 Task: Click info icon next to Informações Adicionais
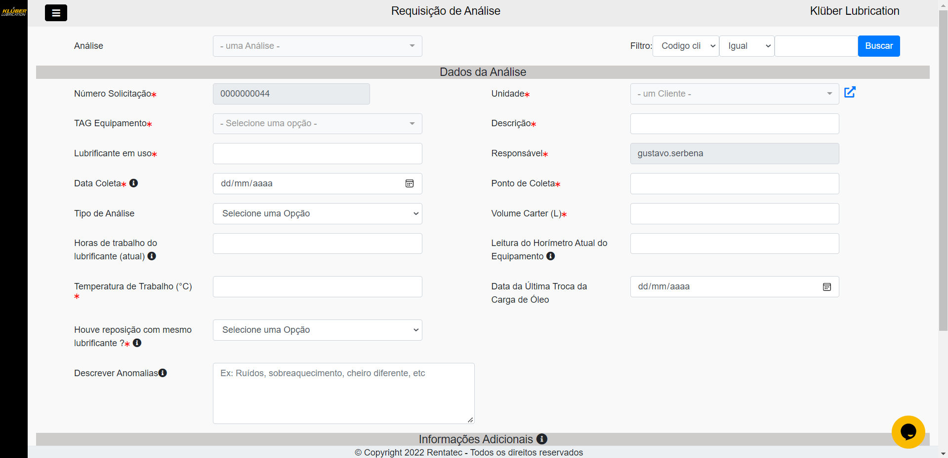pyautogui.click(x=542, y=439)
